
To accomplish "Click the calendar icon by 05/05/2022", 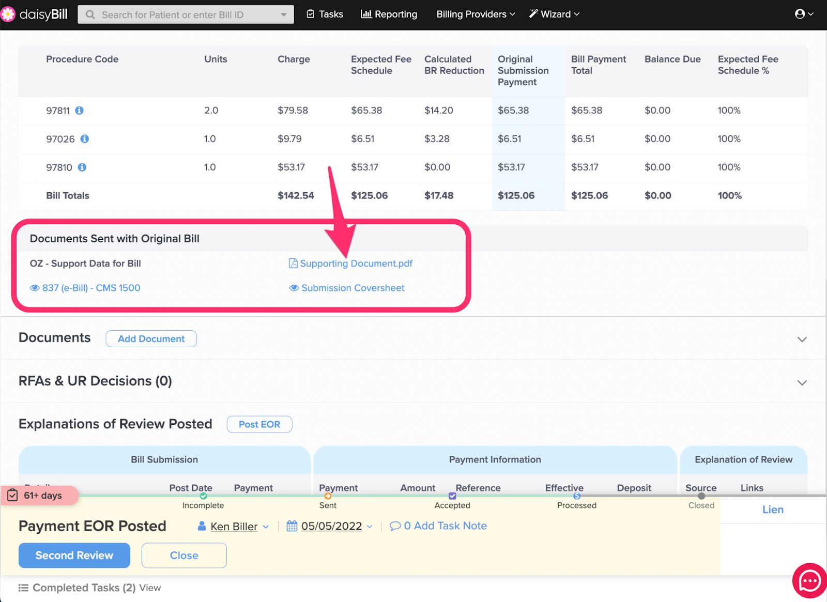I will pyautogui.click(x=292, y=526).
